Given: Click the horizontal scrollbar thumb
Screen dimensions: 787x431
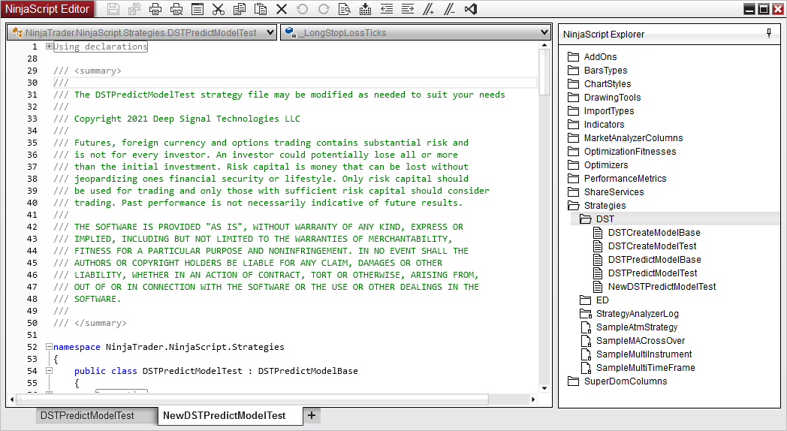Looking at the screenshot, I should click(x=252, y=400).
